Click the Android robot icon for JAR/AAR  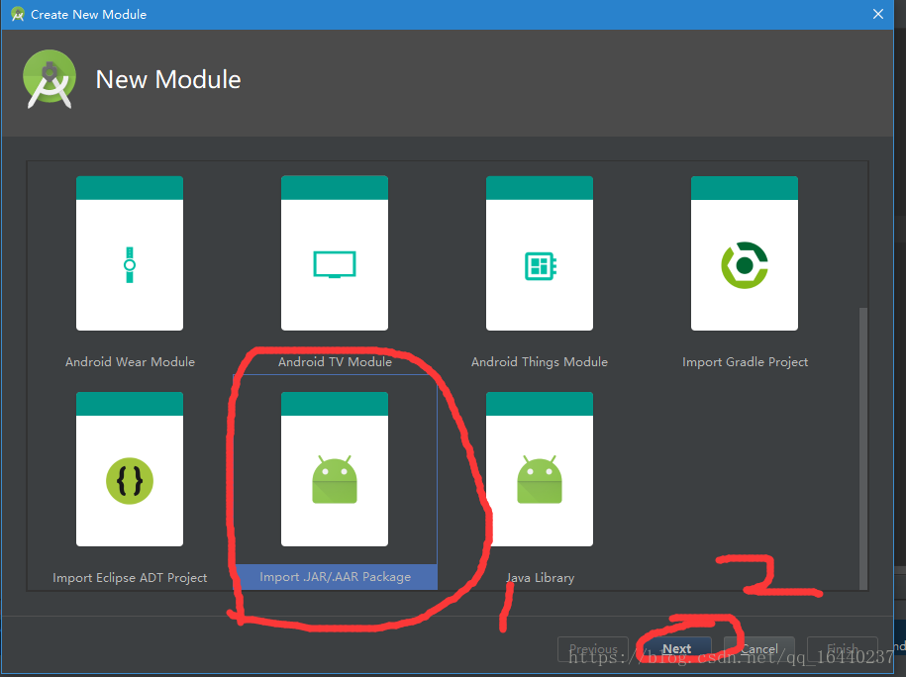click(335, 479)
